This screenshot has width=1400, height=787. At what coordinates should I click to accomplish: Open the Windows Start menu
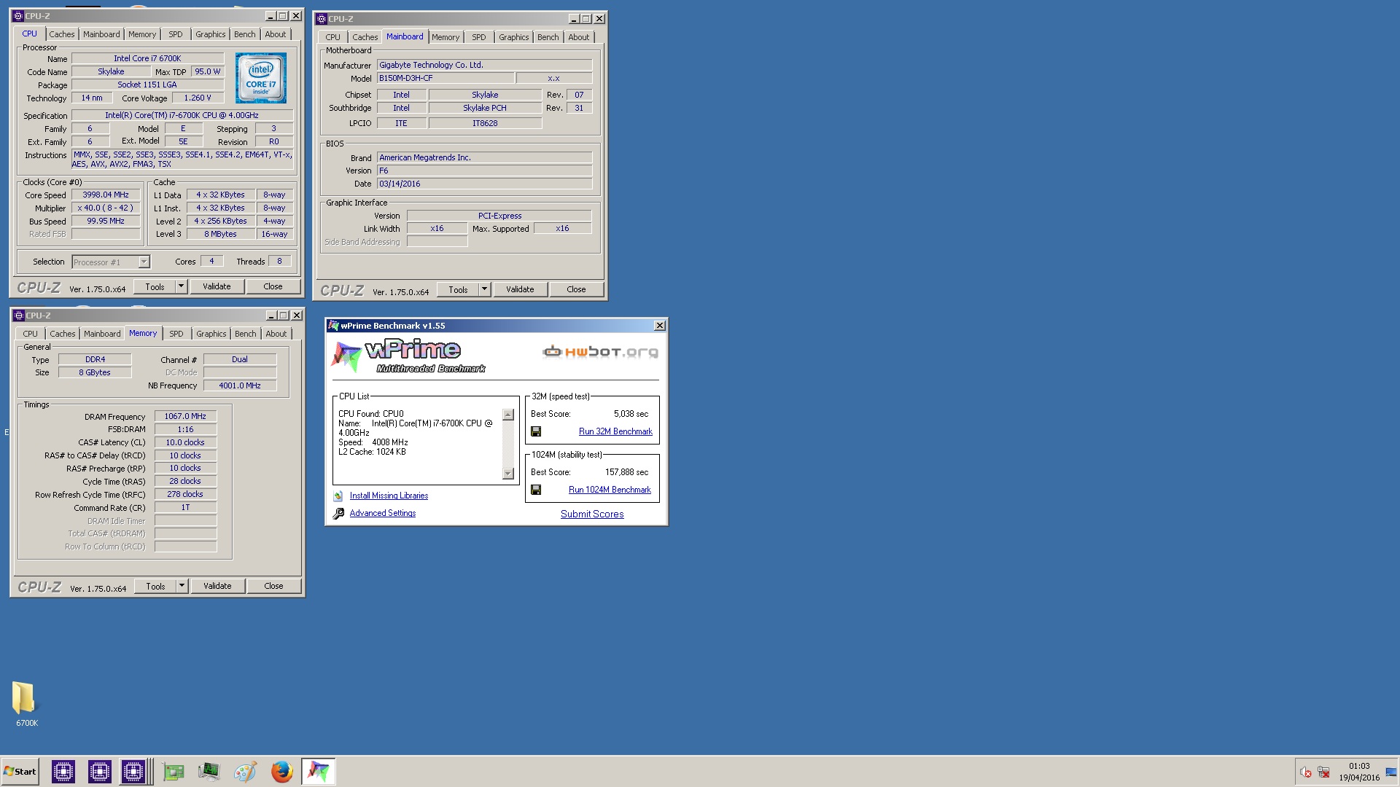click(20, 772)
